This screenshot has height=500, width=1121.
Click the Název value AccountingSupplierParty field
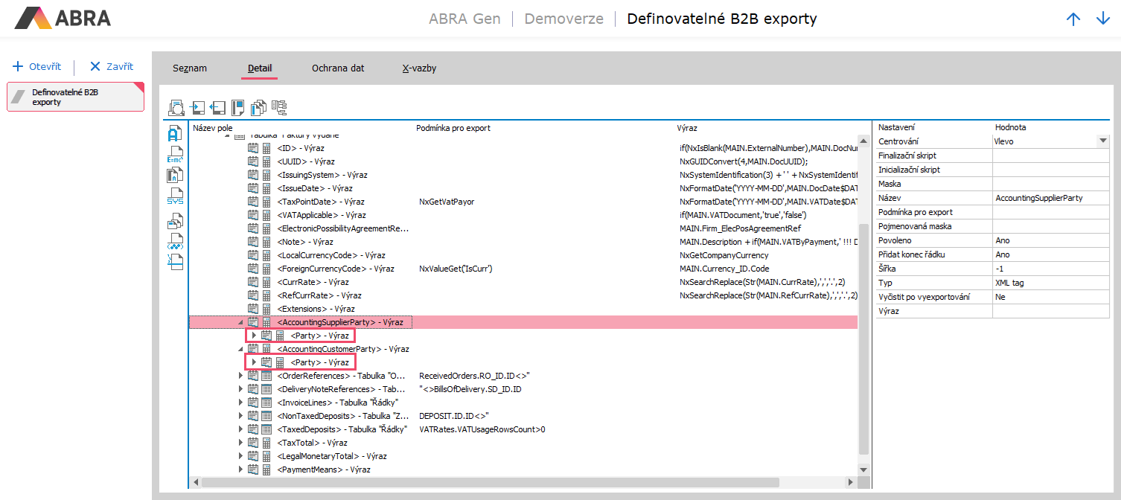pyautogui.click(x=1050, y=198)
